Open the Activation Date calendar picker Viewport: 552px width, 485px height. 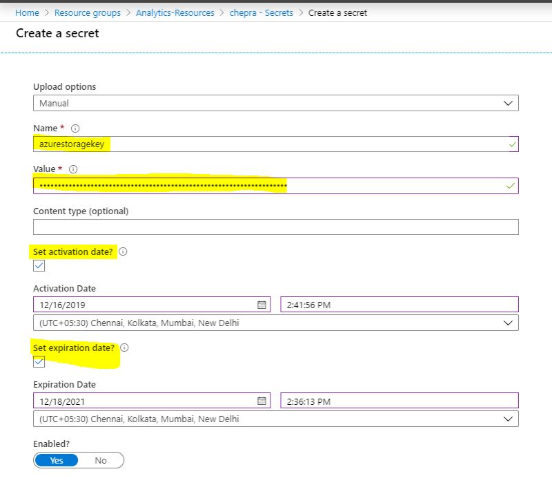(x=262, y=304)
